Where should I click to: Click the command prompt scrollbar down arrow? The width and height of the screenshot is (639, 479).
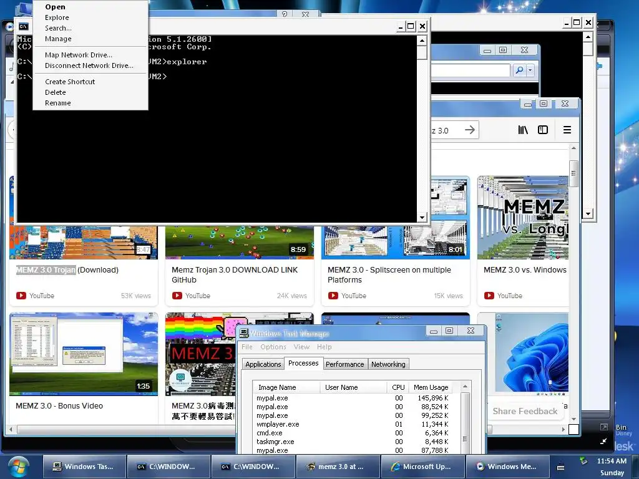(x=422, y=218)
